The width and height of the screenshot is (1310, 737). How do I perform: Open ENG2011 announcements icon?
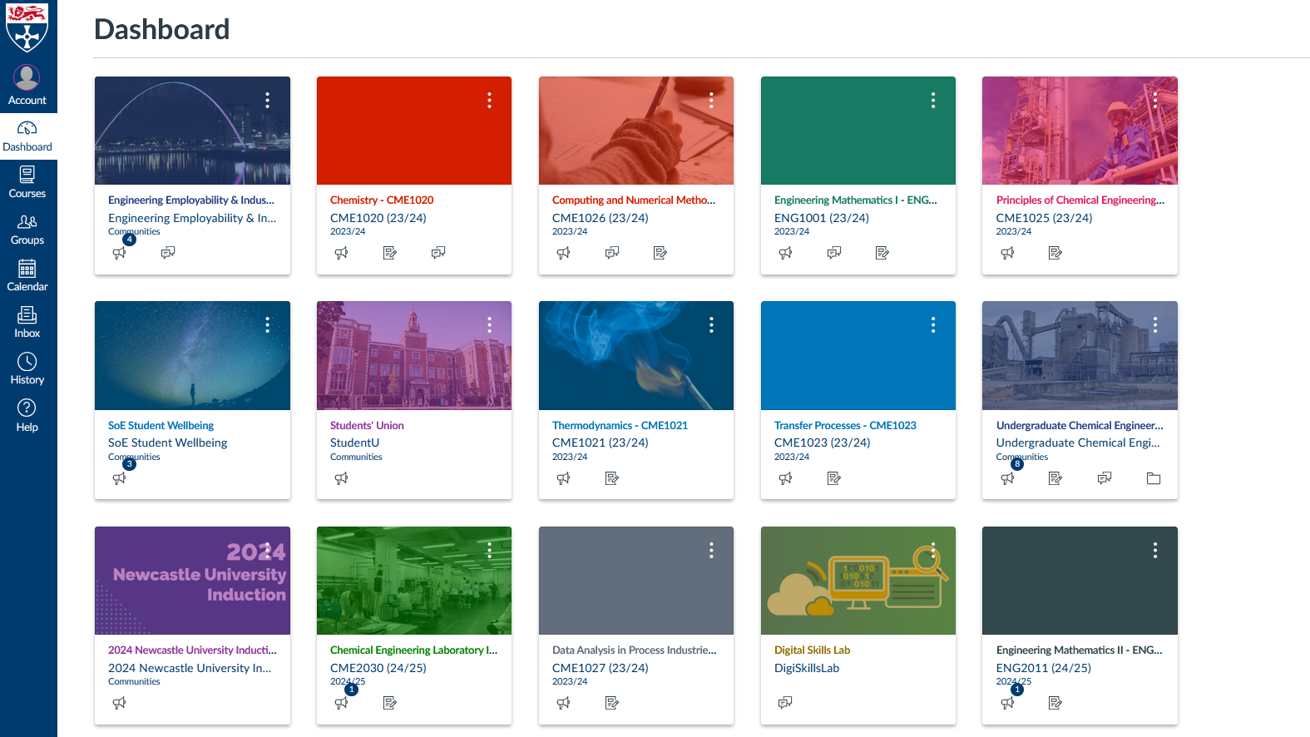[1008, 703]
